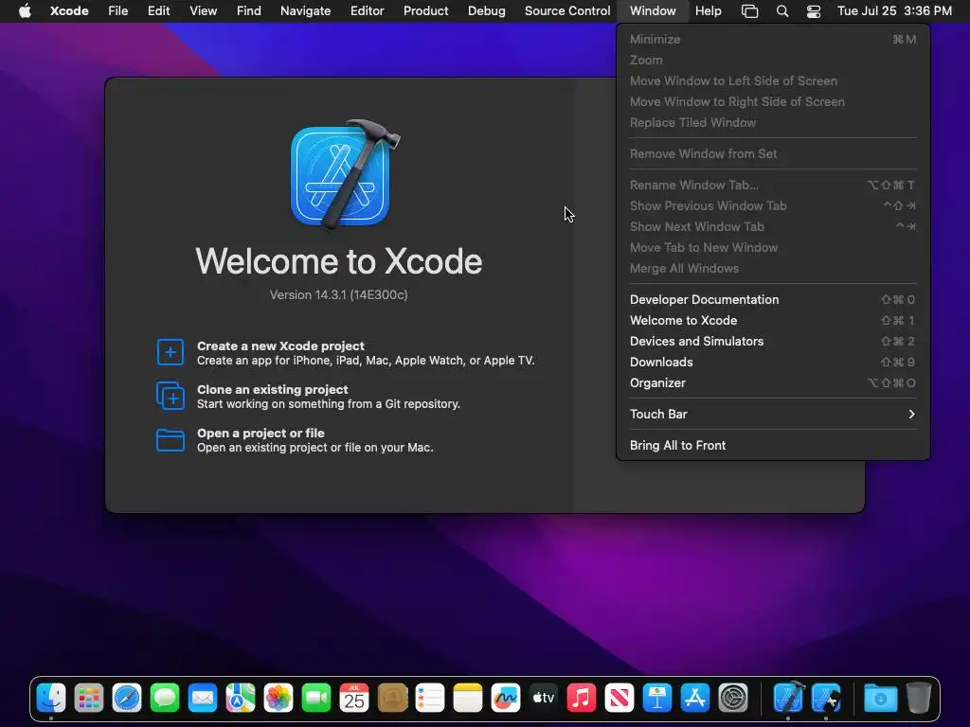Open Keynote from the Dock
Image resolution: width=970 pixels, height=727 pixels.
coord(657,699)
